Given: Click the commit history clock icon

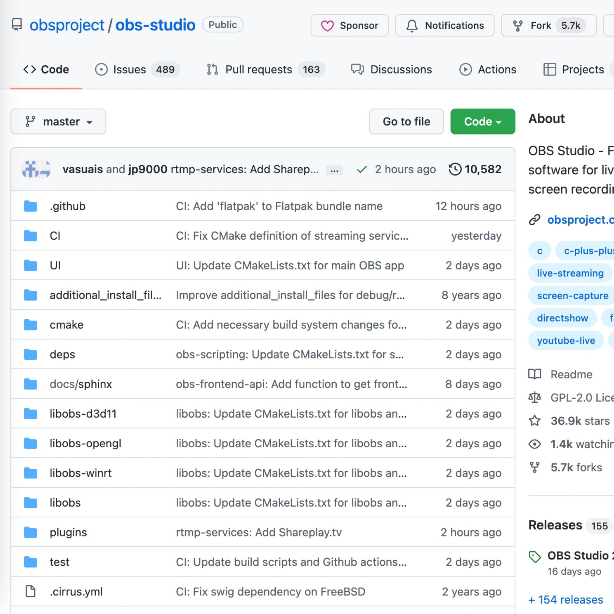Looking at the screenshot, I should tap(455, 169).
